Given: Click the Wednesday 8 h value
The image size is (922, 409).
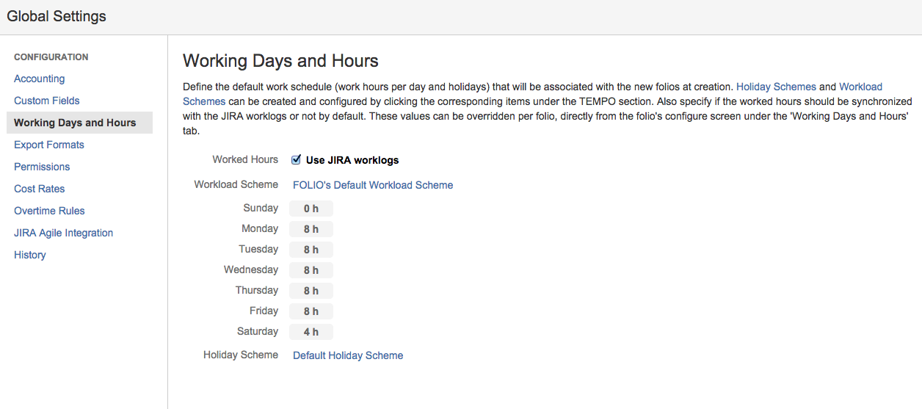Looking at the screenshot, I should [311, 270].
